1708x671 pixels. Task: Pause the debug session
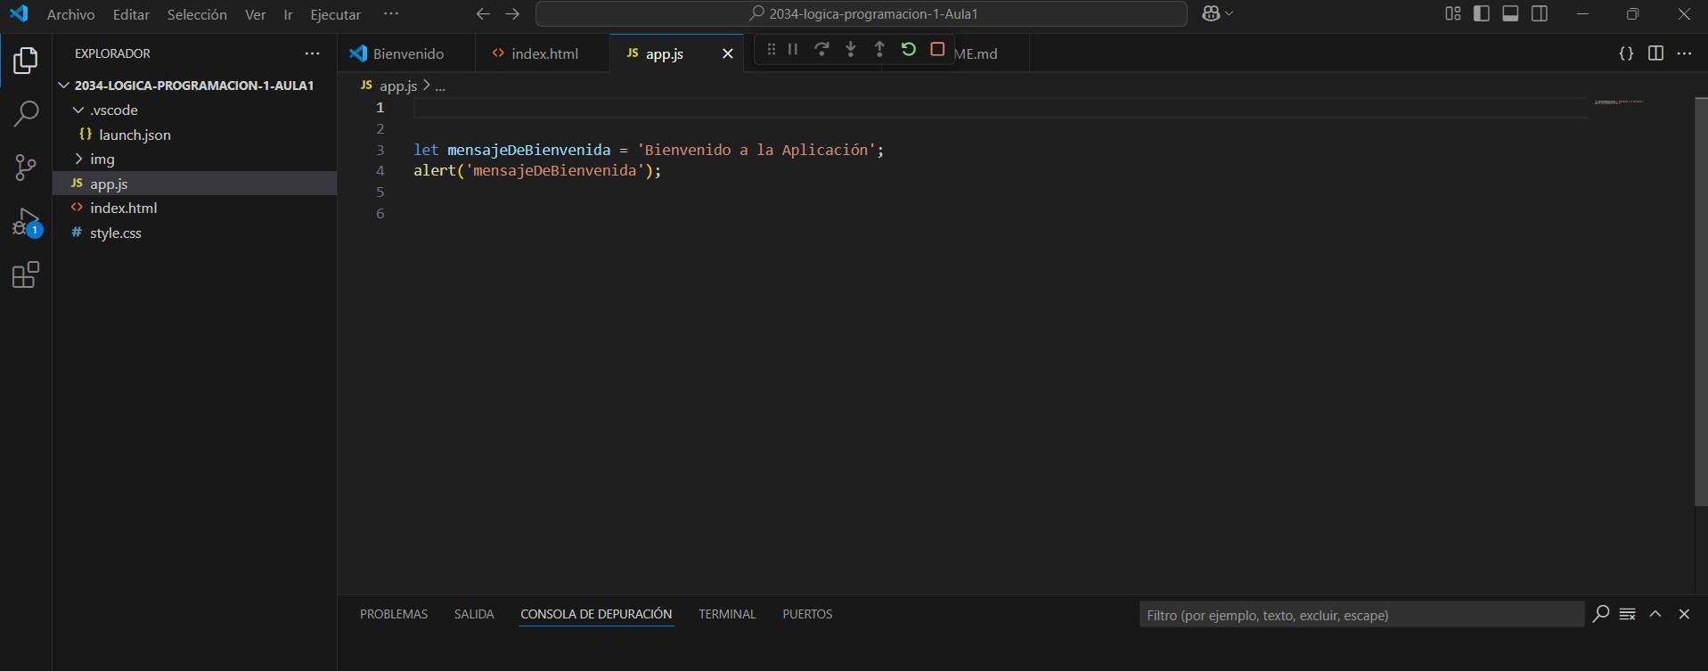pos(792,49)
